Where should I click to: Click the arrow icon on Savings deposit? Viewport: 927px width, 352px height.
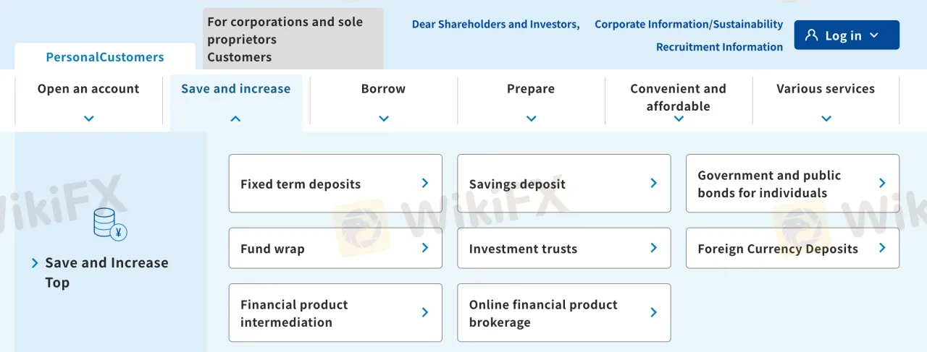click(x=653, y=184)
